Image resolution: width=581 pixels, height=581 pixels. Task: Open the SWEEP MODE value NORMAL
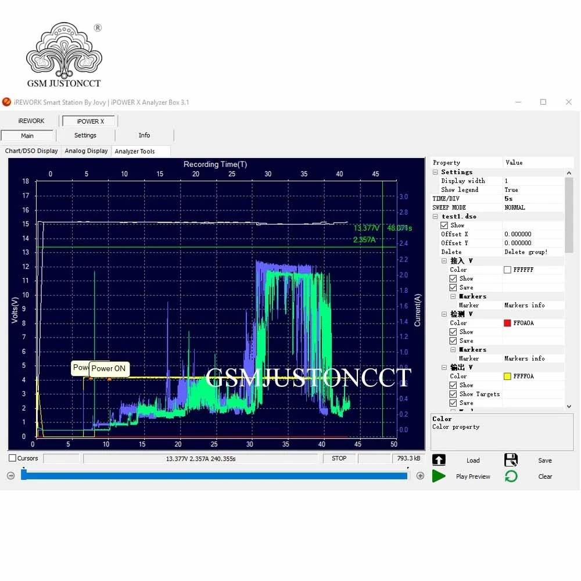[x=515, y=207]
